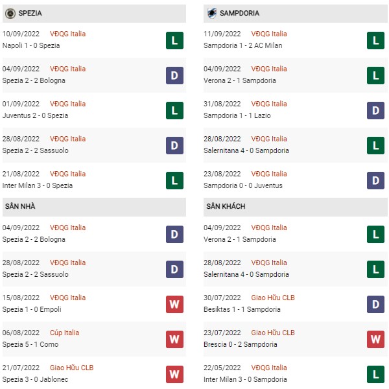Click the L badge for Napoli 1-0 Spezia
The height and width of the screenshot is (389, 389).
(174, 40)
